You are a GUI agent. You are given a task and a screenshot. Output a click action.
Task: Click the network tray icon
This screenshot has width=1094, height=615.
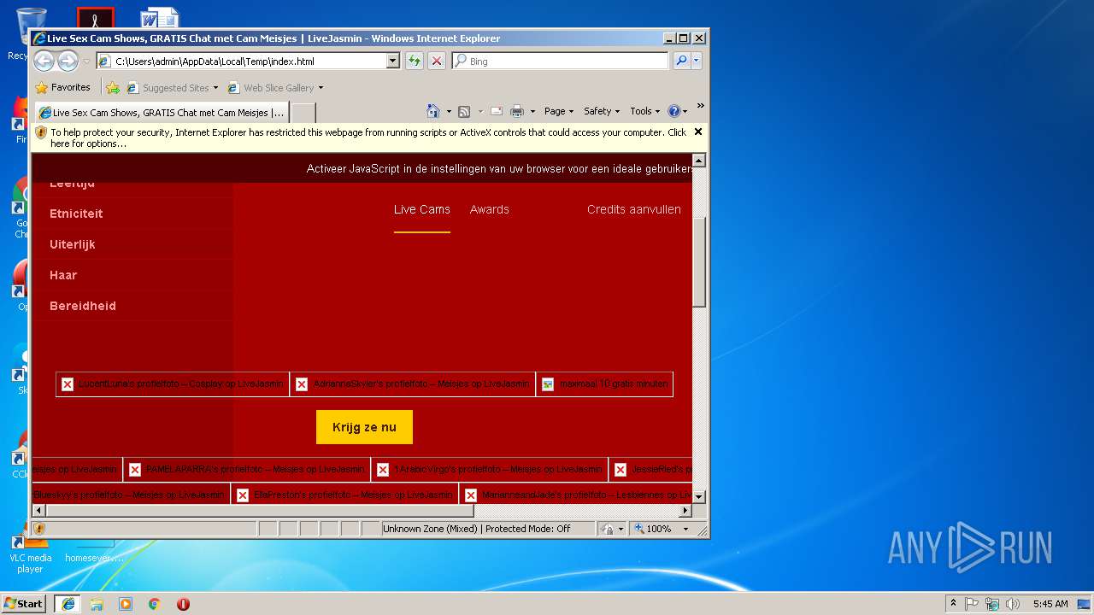pyautogui.click(x=992, y=604)
